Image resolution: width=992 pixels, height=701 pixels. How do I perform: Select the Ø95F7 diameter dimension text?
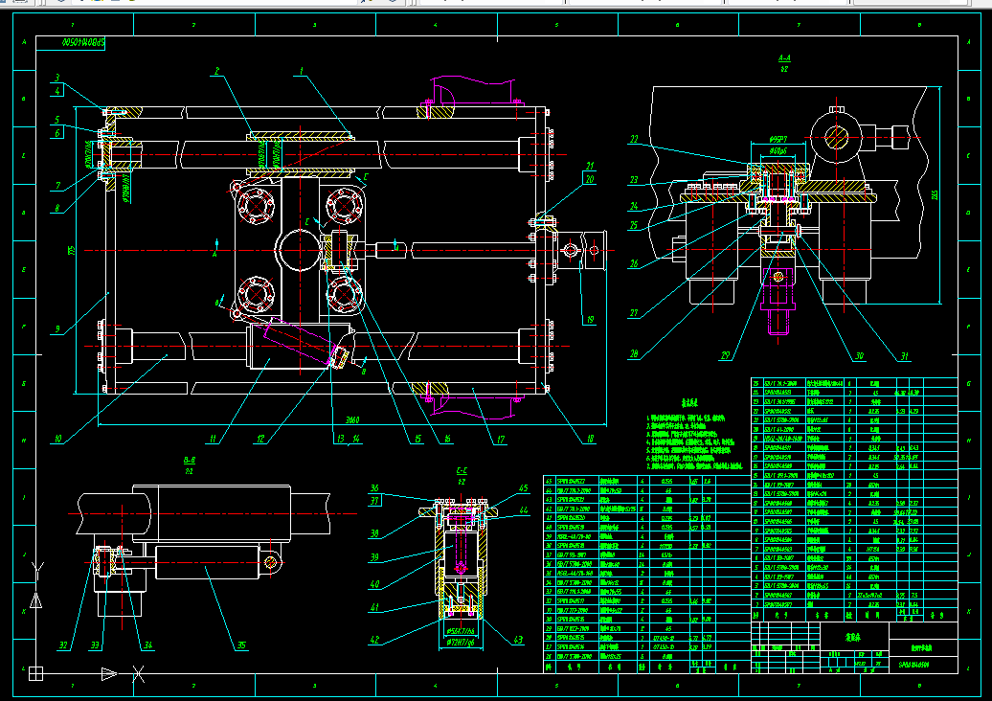pos(778,140)
